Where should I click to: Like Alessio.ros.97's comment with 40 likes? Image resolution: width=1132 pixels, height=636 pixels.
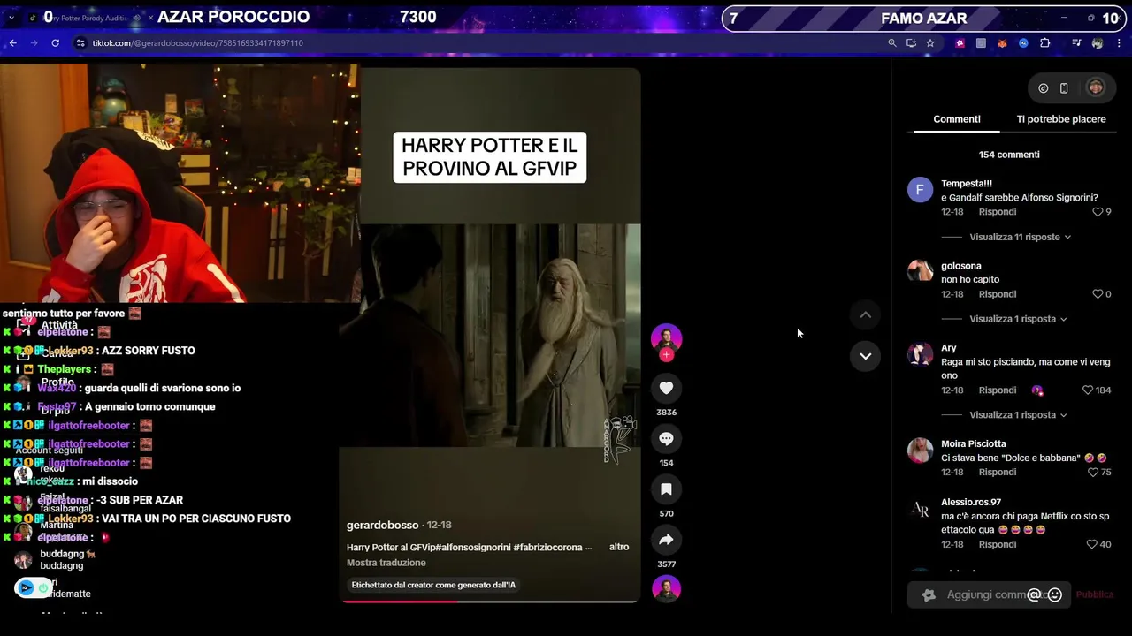tap(1092, 544)
